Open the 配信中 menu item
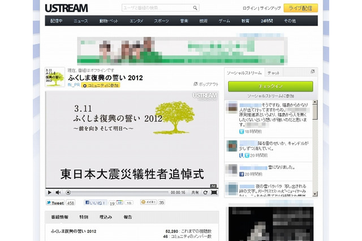 (57, 21)
